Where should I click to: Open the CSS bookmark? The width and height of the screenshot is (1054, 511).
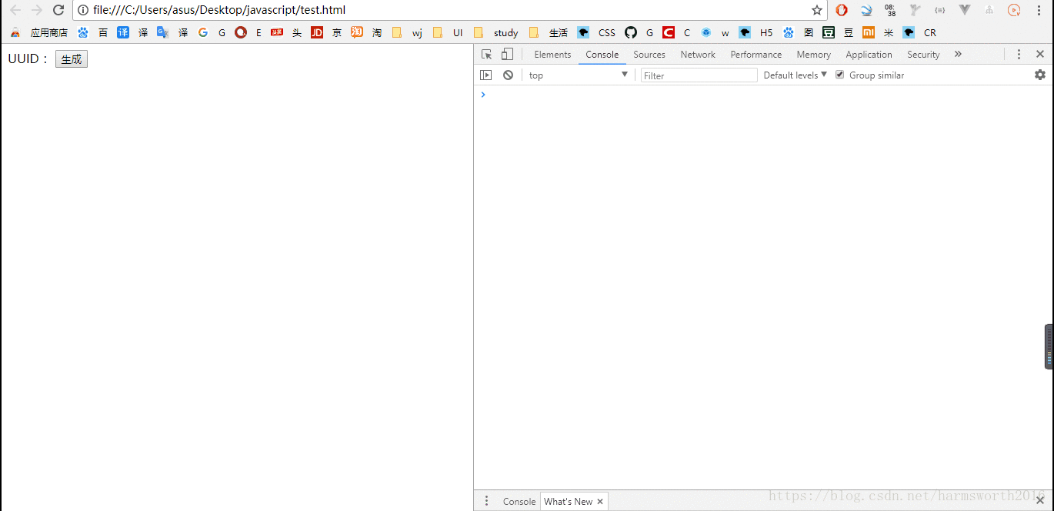point(597,32)
